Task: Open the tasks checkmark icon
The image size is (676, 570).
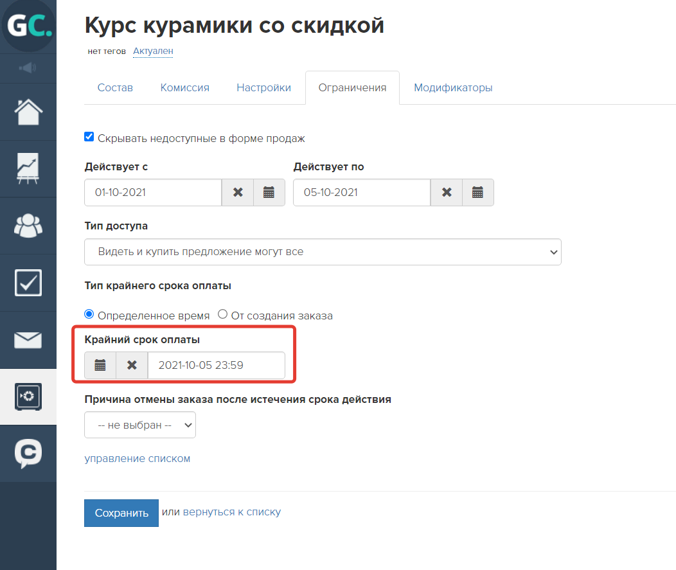Action: pyautogui.click(x=28, y=283)
